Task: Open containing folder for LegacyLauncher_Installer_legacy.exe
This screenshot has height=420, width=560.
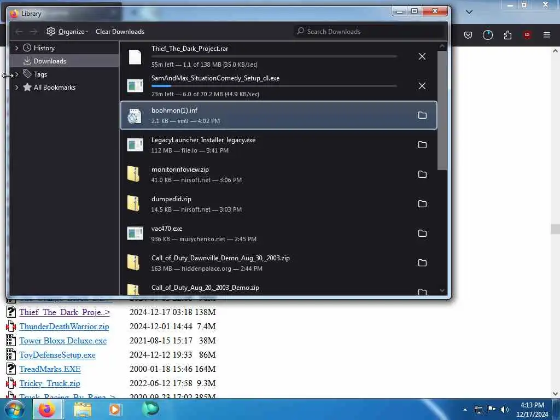Action: pos(422,144)
